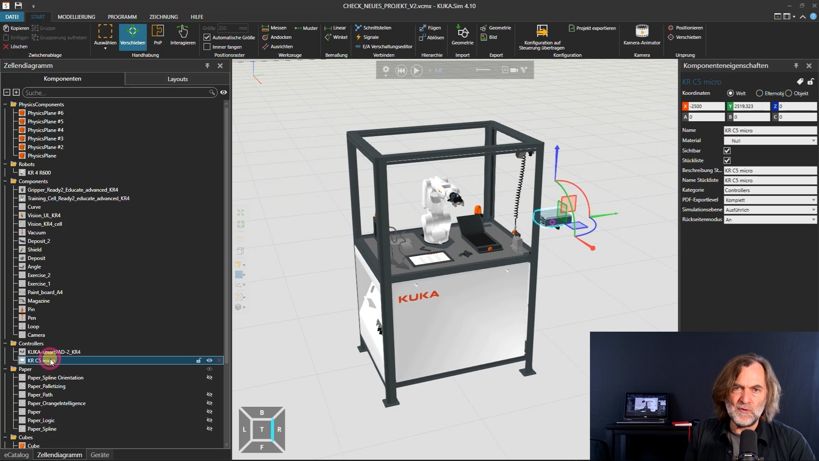Toggle the Automatische Größe checkbox
This screenshot has width=819, height=461.
207,38
